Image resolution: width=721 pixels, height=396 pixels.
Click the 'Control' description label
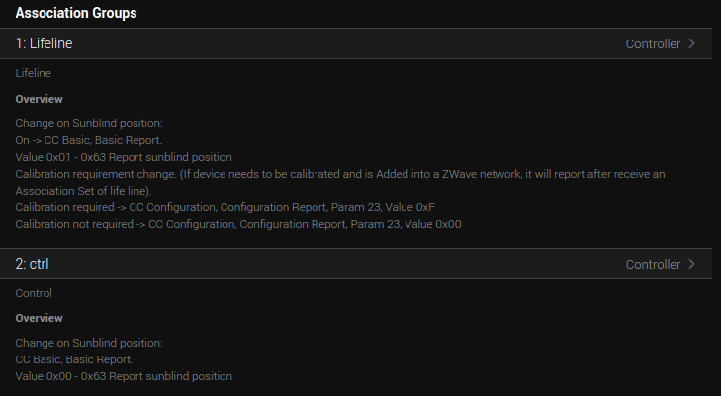tap(34, 293)
